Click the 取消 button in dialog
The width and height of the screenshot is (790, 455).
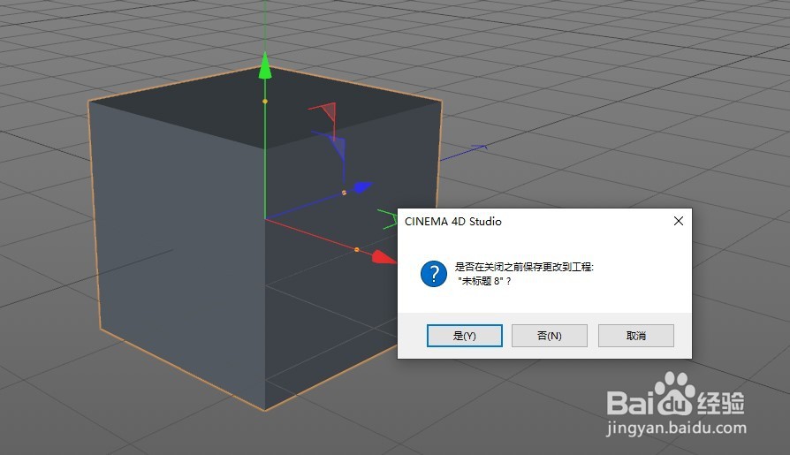coord(636,336)
